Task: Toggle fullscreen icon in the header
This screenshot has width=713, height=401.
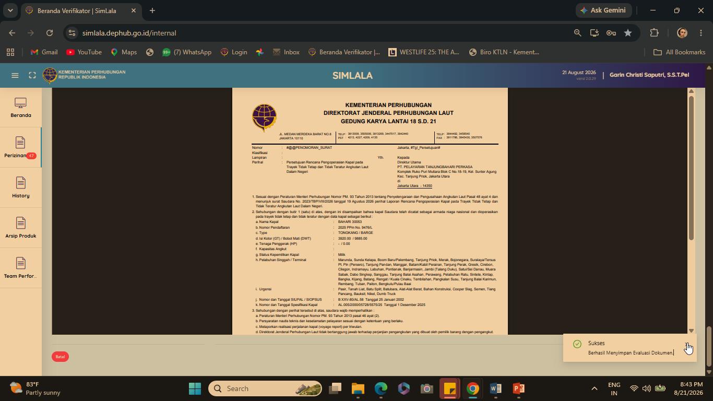Action: tap(32, 75)
